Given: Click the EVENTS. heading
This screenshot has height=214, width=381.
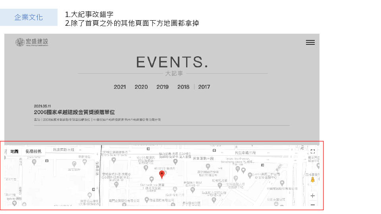Looking at the screenshot, I should tap(172, 62).
